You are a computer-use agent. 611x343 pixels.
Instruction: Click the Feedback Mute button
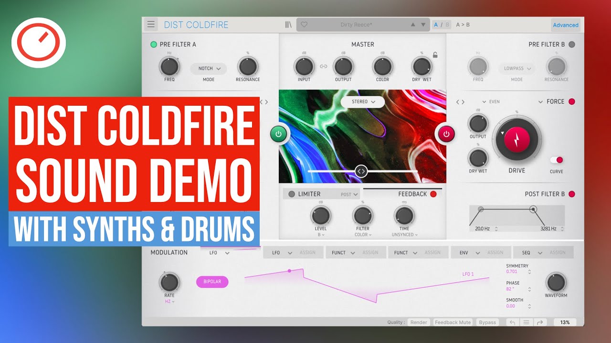453,323
